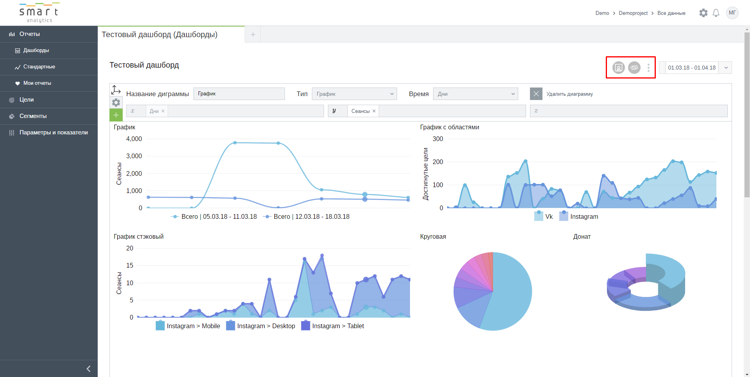Screen dimensions: 750x377
Task: Add a new tab with plus button
Action: [253, 34]
